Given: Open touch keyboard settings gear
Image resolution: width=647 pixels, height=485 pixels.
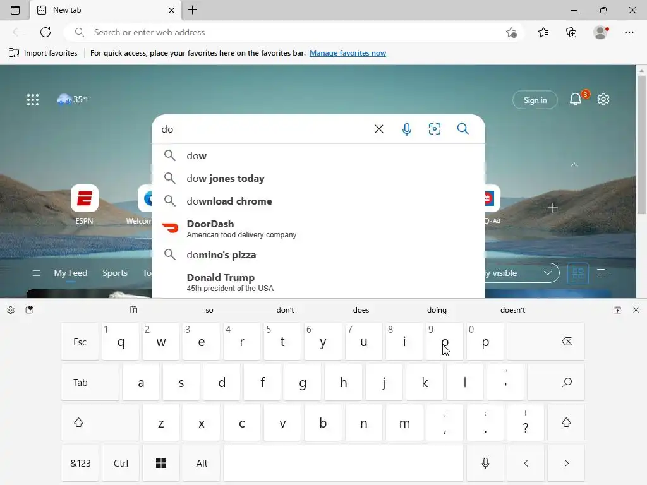Looking at the screenshot, I should click(x=11, y=310).
